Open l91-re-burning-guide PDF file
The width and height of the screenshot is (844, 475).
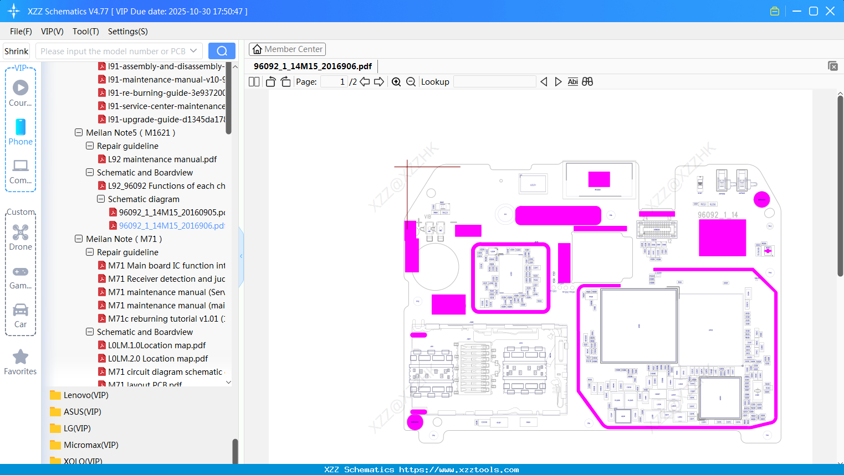(x=162, y=93)
